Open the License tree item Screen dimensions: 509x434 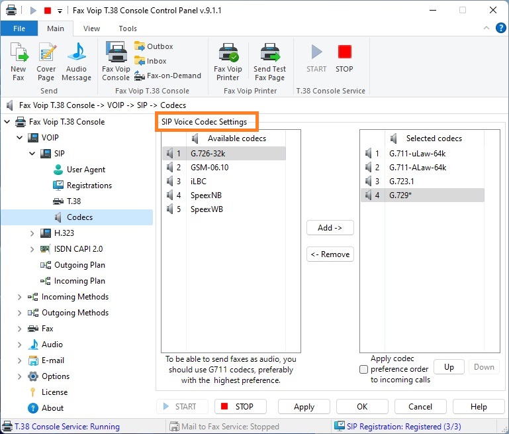[48, 392]
